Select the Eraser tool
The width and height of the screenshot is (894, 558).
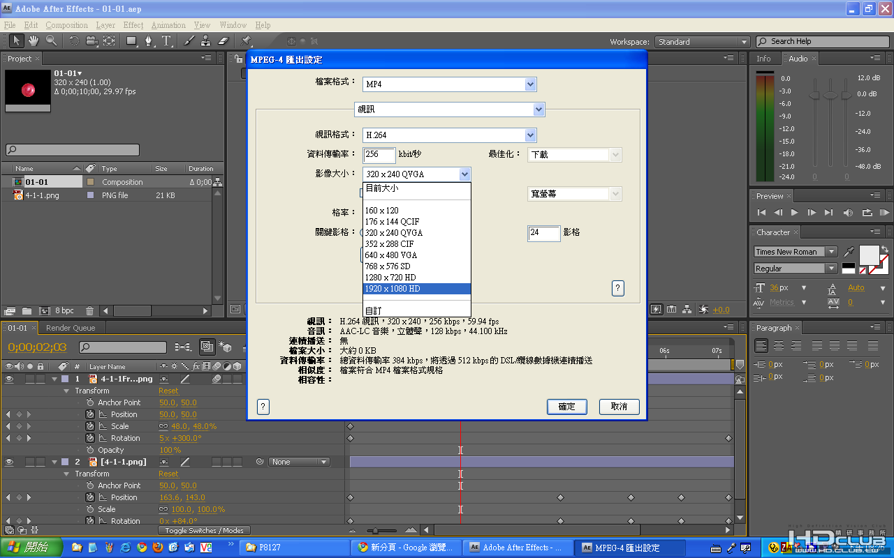pyautogui.click(x=223, y=41)
